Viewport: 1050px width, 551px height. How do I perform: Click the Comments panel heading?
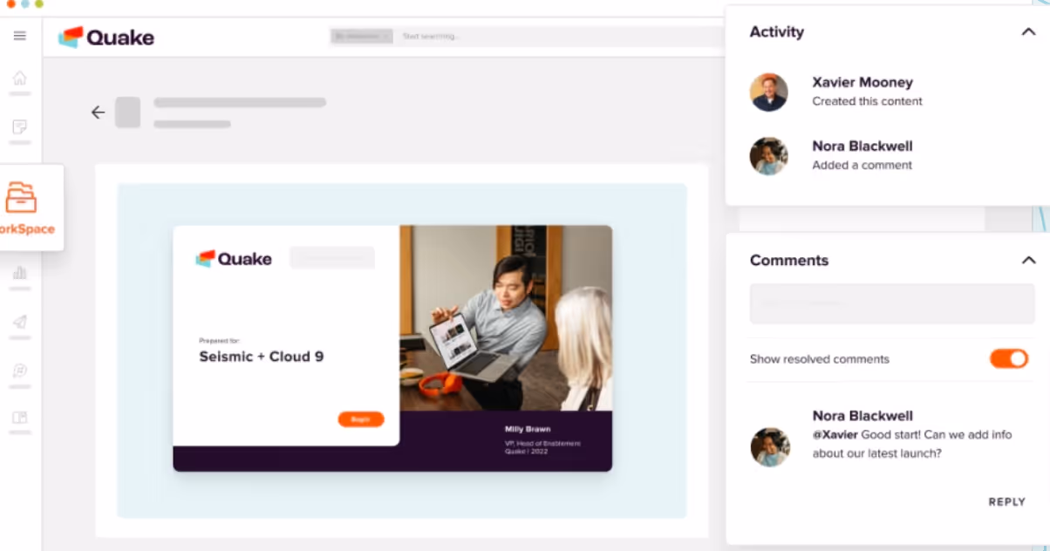[789, 260]
